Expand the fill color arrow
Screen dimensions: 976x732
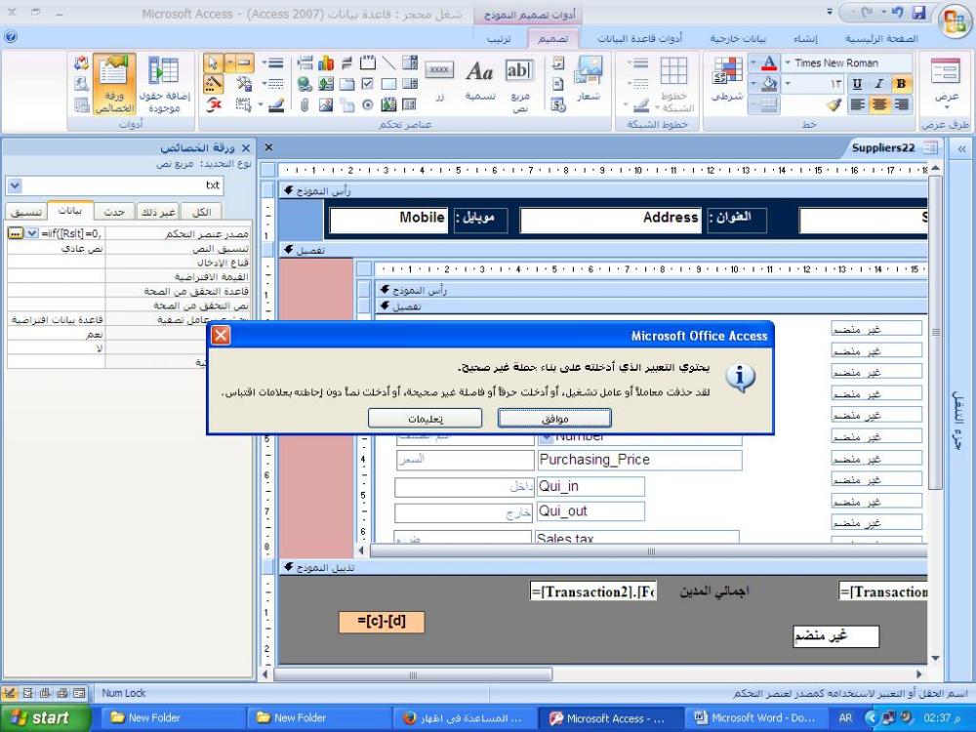click(x=753, y=83)
